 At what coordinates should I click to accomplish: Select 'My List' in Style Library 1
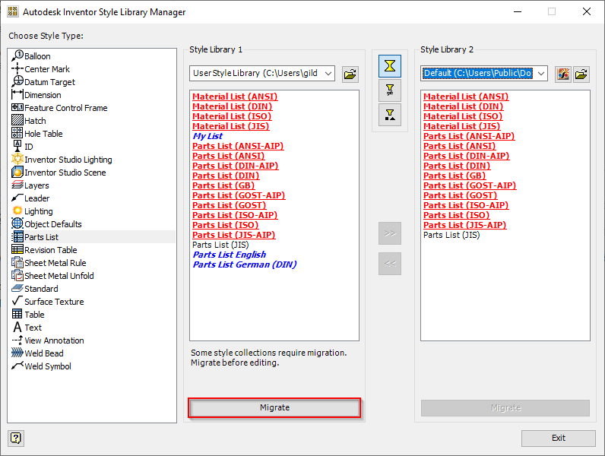pyautogui.click(x=207, y=136)
